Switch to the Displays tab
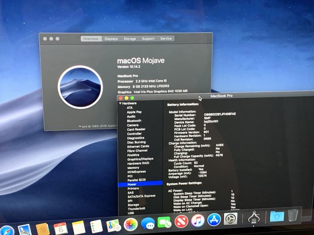This screenshot has height=235, width=314. pyautogui.click(x=111, y=39)
